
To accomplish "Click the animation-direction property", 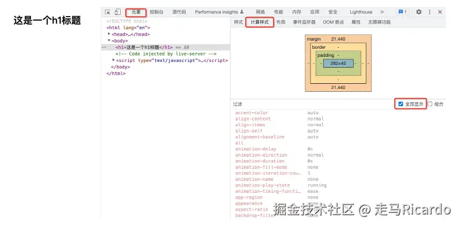I will click(261, 155).
